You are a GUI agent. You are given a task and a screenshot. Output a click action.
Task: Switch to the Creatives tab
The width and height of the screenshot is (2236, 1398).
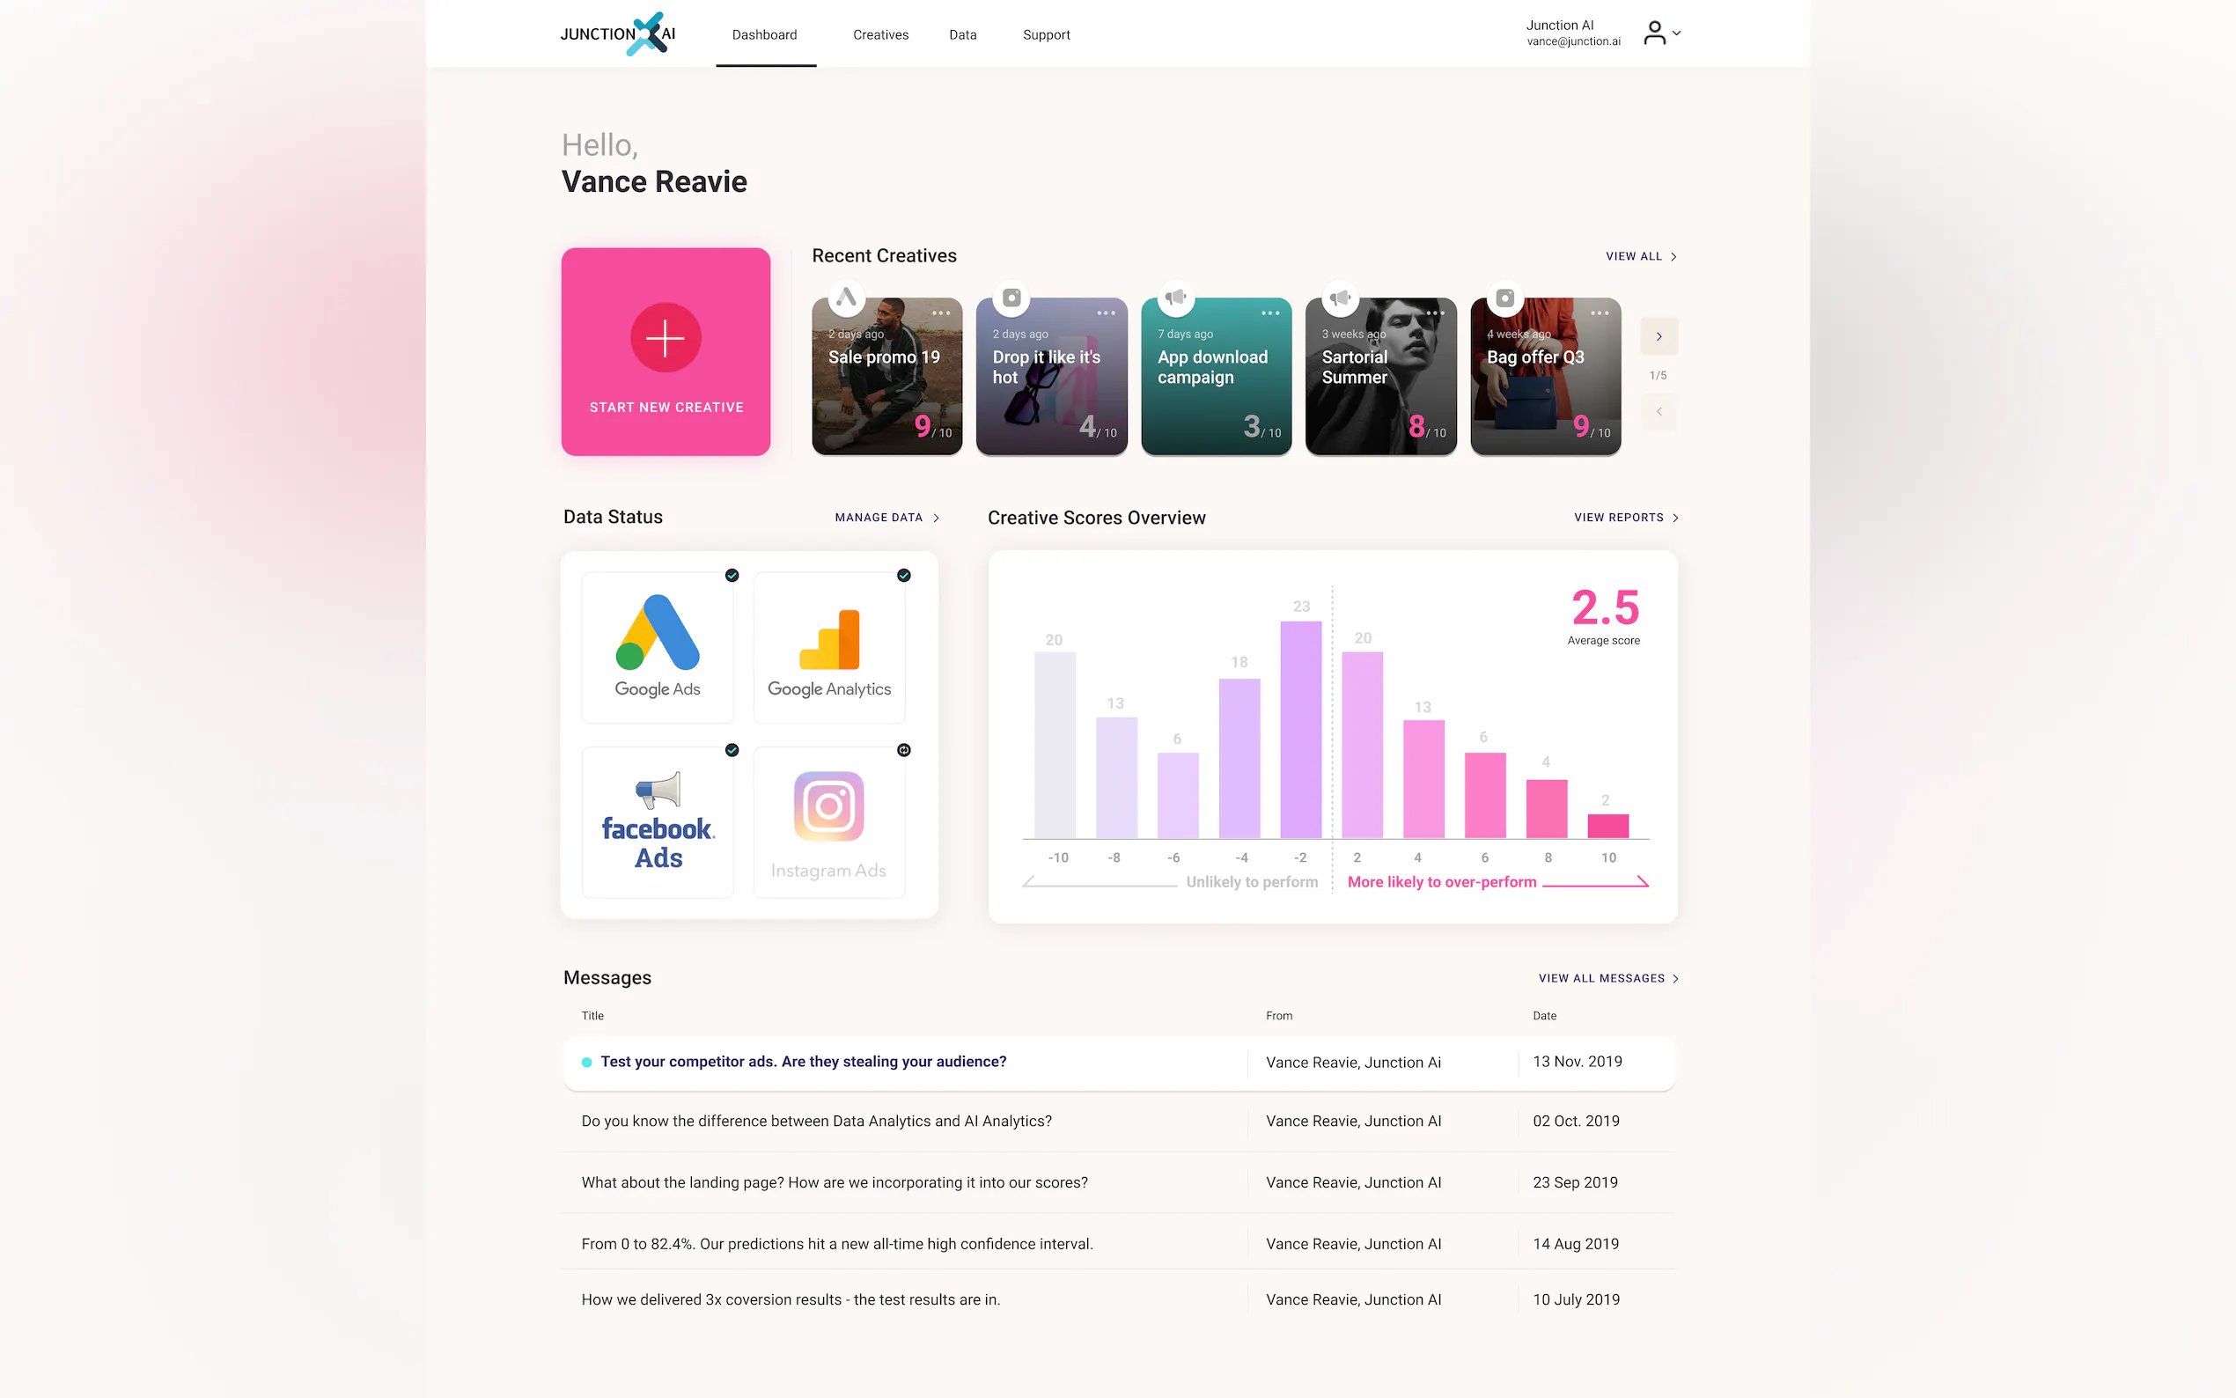(880, 35)
